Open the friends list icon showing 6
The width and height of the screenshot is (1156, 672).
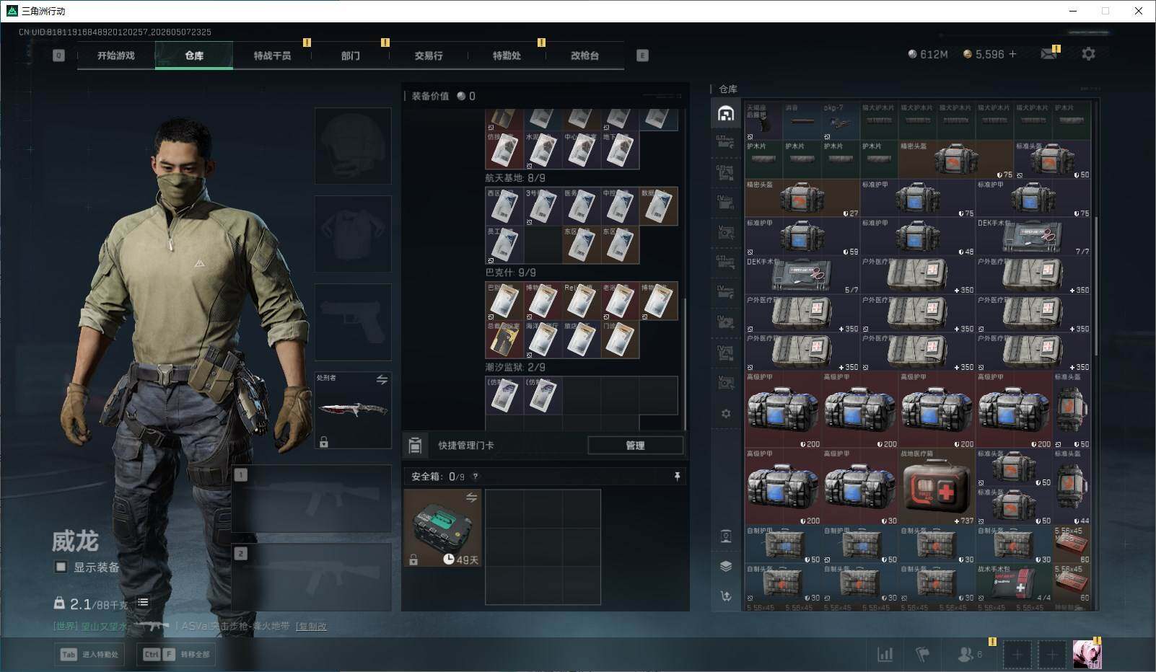tap(969, 655)
